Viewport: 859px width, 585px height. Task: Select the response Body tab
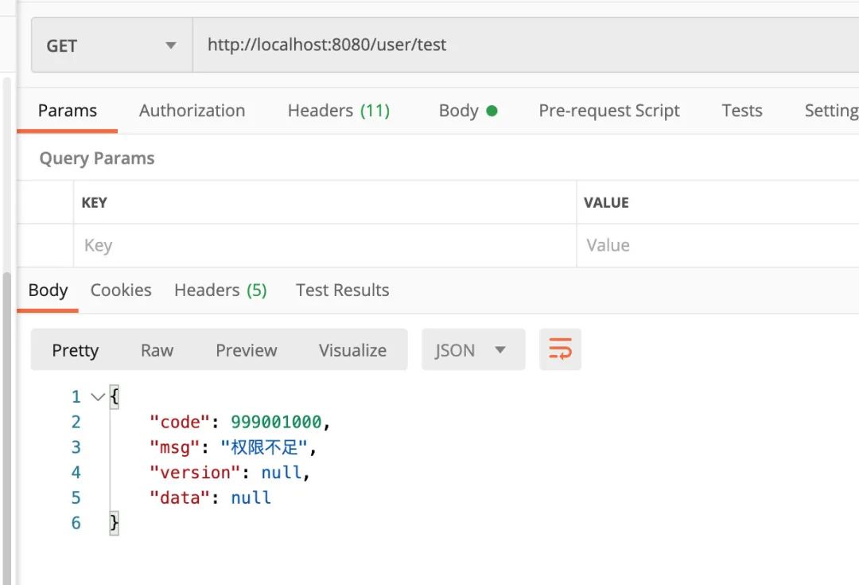click(49, 290)
